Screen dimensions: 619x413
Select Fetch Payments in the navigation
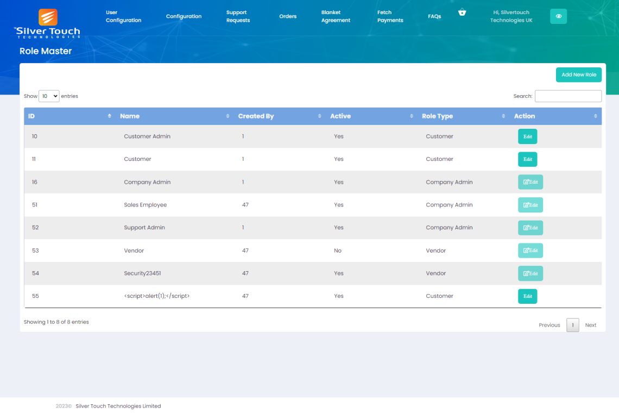390,16
